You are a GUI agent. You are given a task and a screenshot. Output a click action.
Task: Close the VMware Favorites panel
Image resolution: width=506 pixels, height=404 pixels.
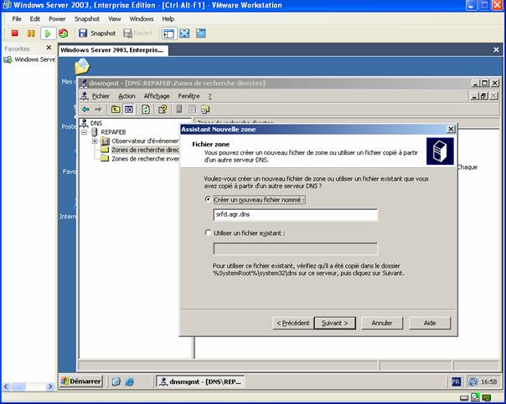[x=49, y=48]
